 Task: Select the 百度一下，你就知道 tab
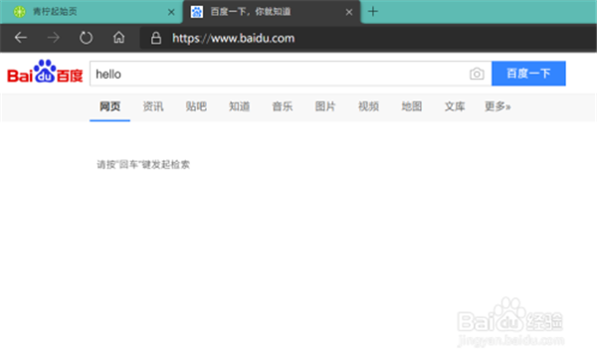272,12
